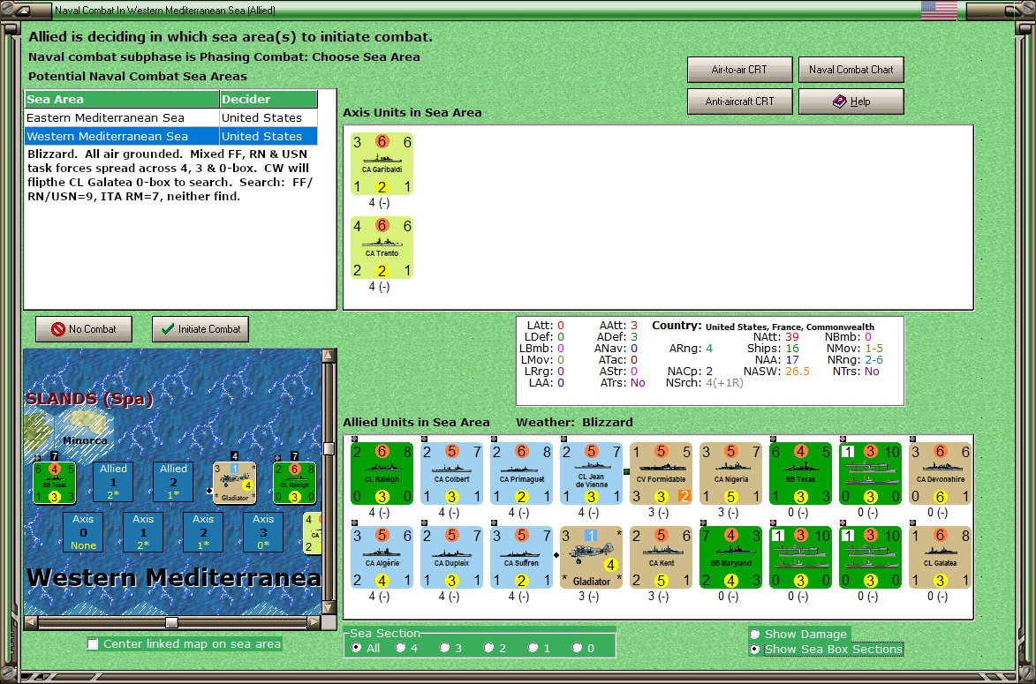Click the Axis 2 sea box on map

tap(203, 532)
